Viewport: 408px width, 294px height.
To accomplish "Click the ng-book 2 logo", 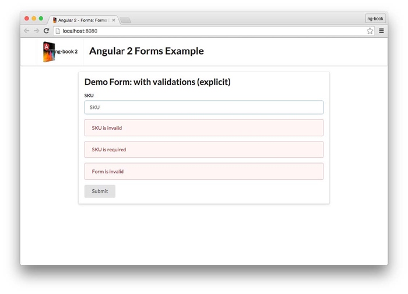I will (x=60, y=52).
